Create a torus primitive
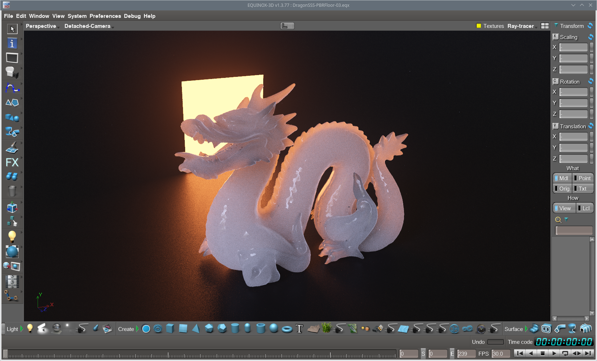Image resolution: width=597 pixels, height=361 pixels. pos(287,329)
